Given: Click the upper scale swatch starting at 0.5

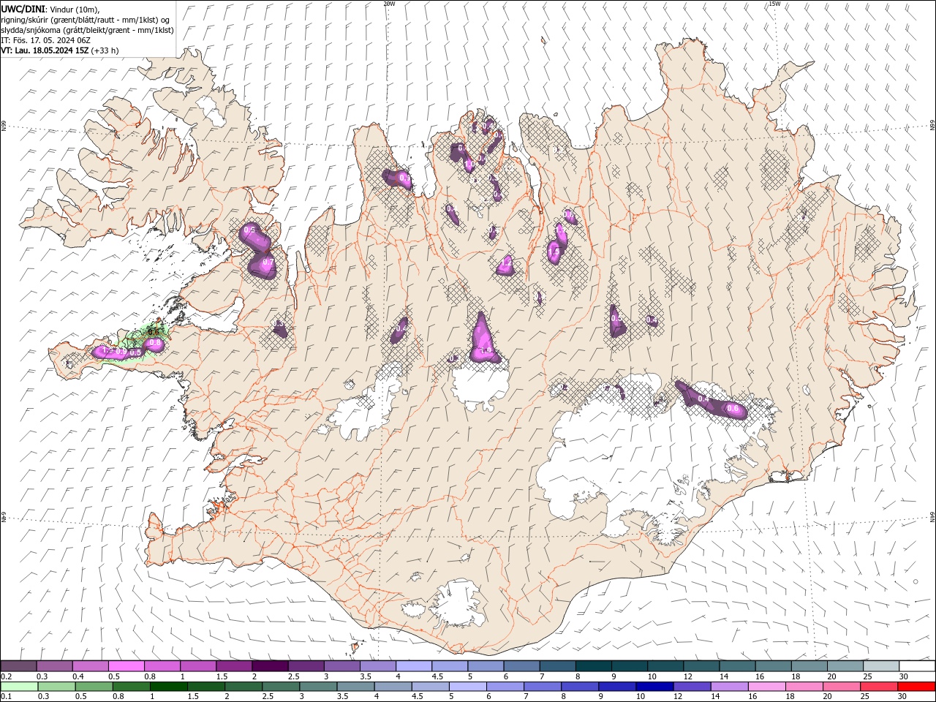Looking at the screenshot, I should tap(126, 666).
